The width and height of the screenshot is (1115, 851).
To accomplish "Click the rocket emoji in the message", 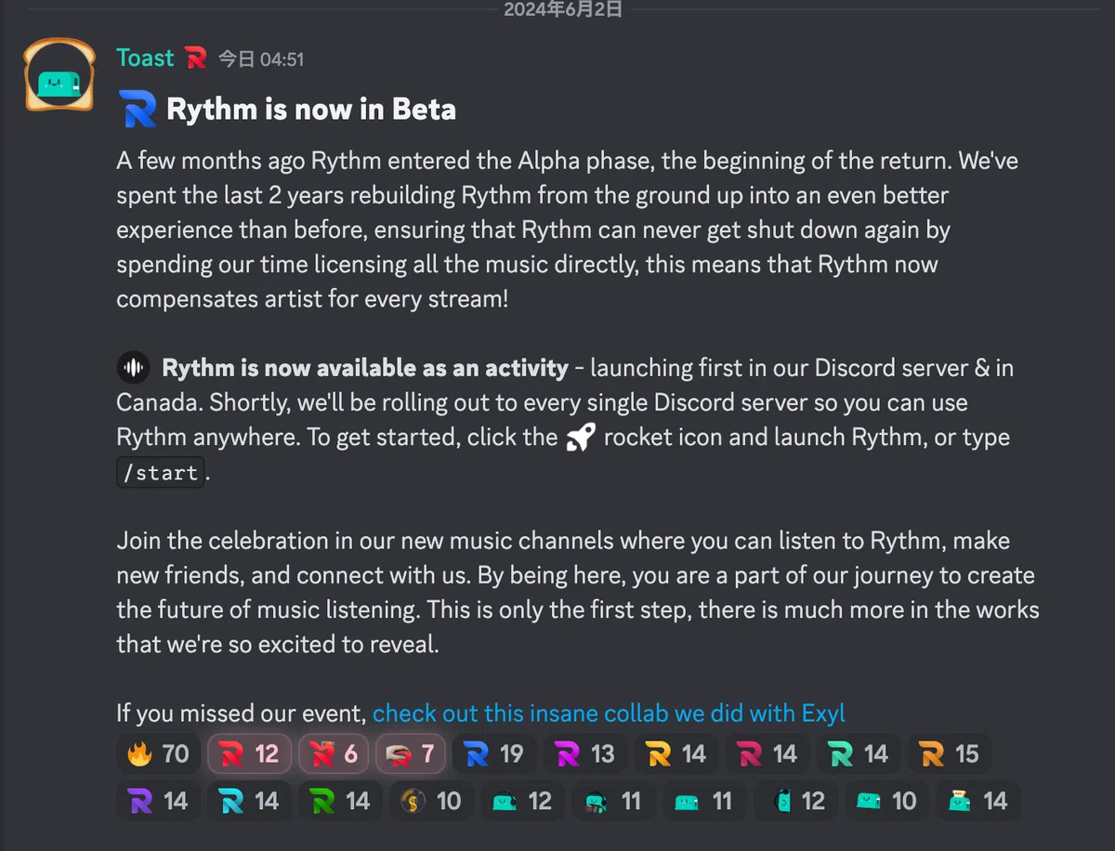I will tap(581, 438).
